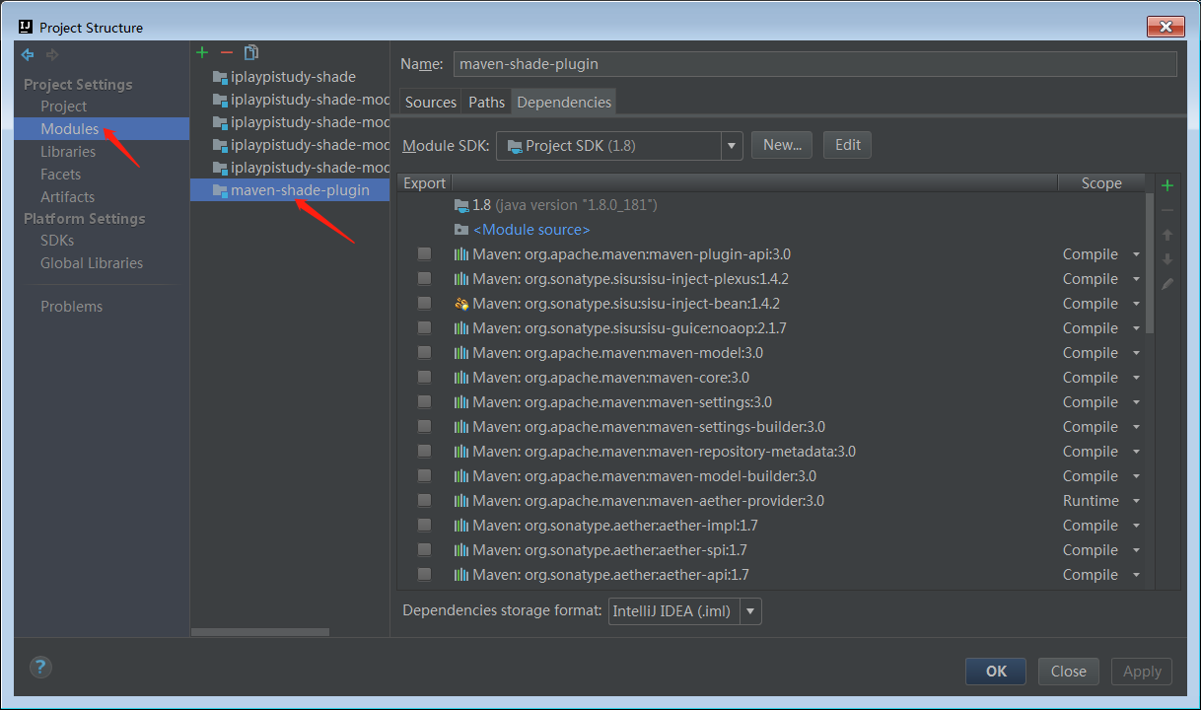Select Modules in the sidebar

click(70, 128)
